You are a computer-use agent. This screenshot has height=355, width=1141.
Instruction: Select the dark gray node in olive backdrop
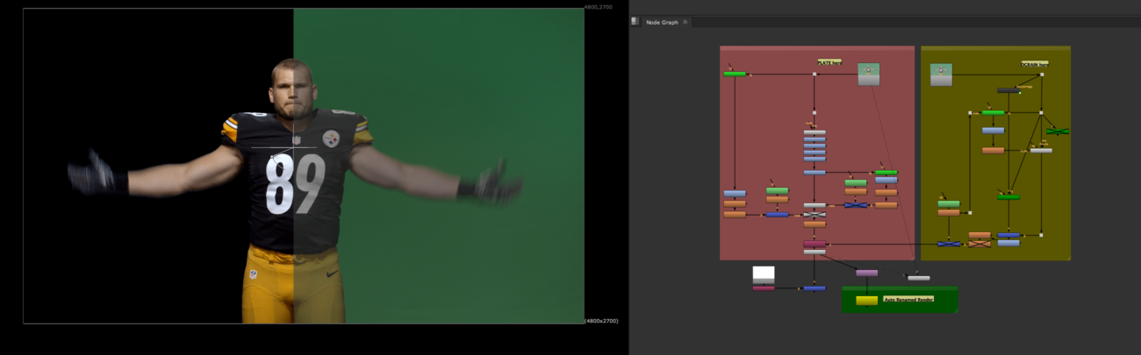pos(1008,90)
